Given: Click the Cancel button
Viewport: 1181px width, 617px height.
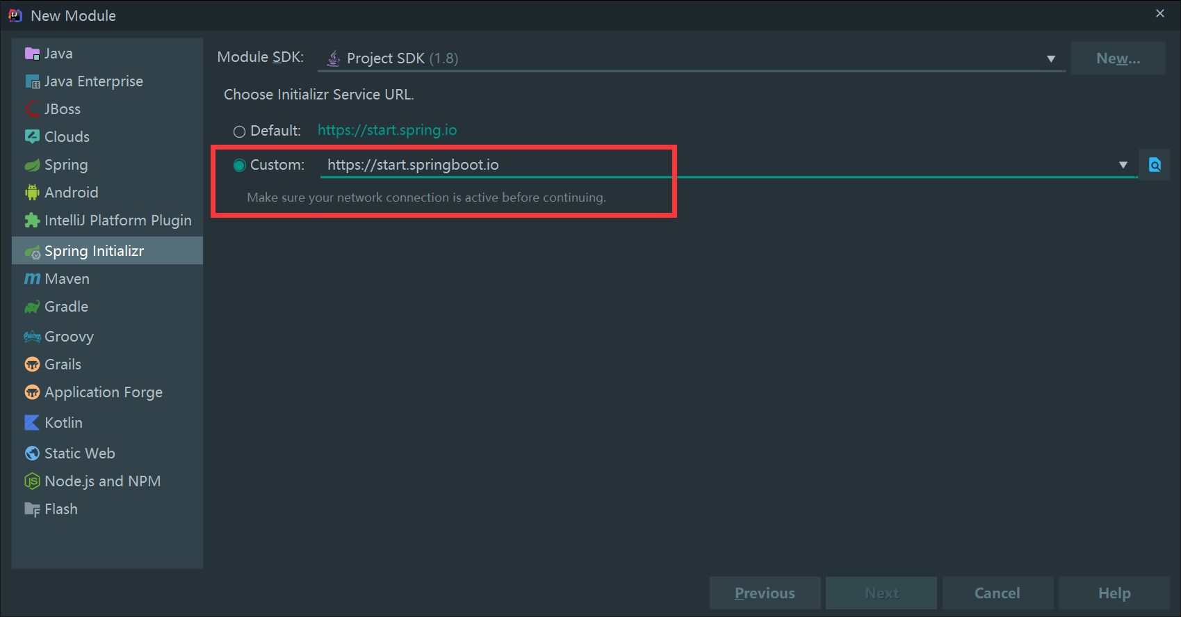Looking at the screenshot, I should pos(997,593).
